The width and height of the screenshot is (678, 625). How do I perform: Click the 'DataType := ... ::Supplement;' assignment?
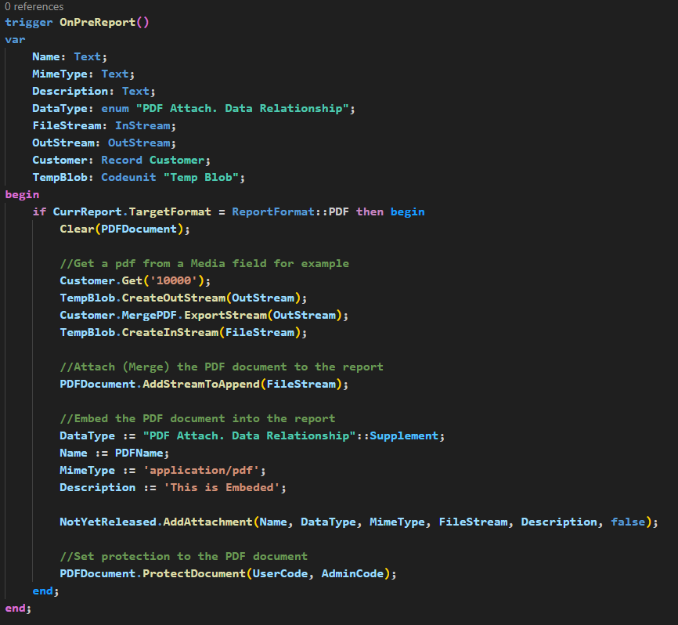click(x=252, y=436)
